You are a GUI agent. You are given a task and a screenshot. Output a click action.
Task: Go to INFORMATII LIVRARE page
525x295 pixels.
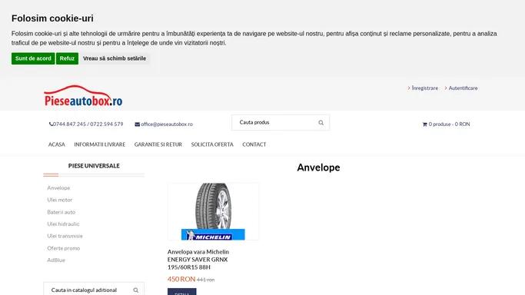click(x=100, y=144)
